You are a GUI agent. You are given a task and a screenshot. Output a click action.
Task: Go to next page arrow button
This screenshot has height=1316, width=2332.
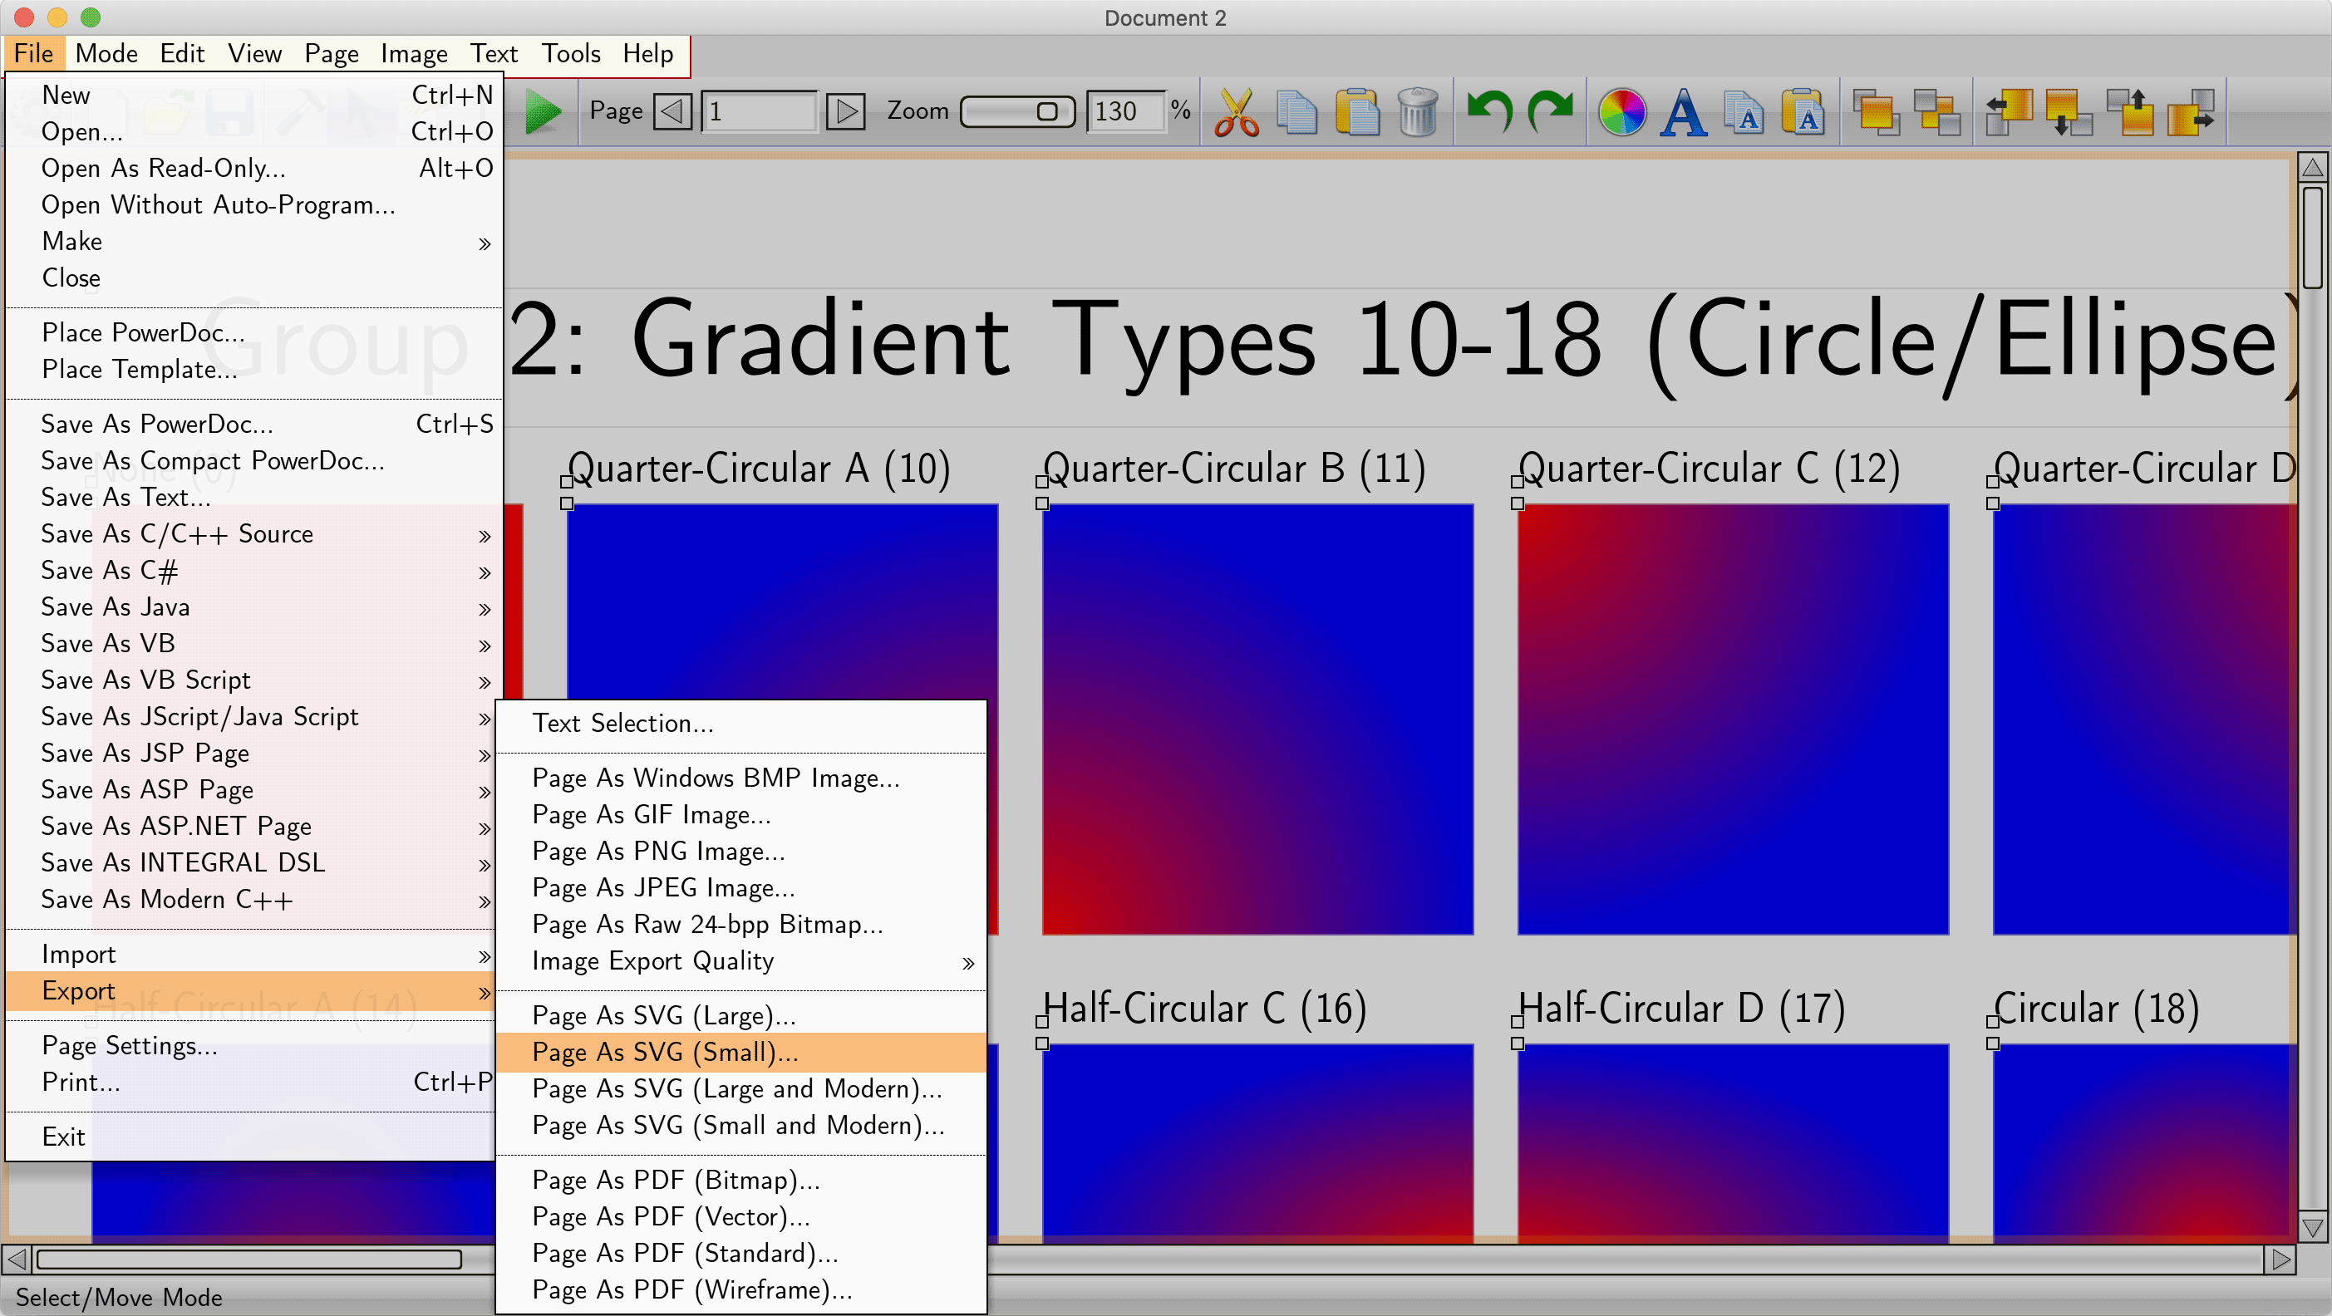coord(845,111)
